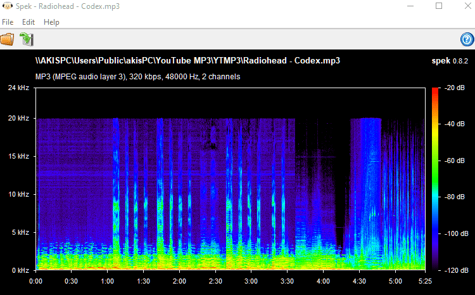Click the 5:25 end time label
475x295 pixels.
425,281
